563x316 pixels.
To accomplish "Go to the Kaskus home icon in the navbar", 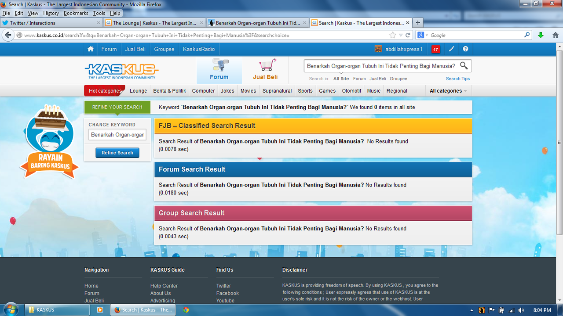I will 91,49.
